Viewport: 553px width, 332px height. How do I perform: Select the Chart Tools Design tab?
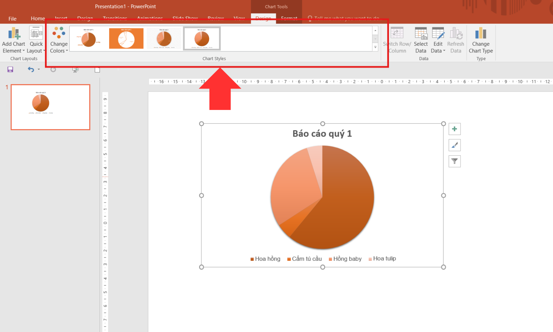pyautogui.click(x=263, y=19)
